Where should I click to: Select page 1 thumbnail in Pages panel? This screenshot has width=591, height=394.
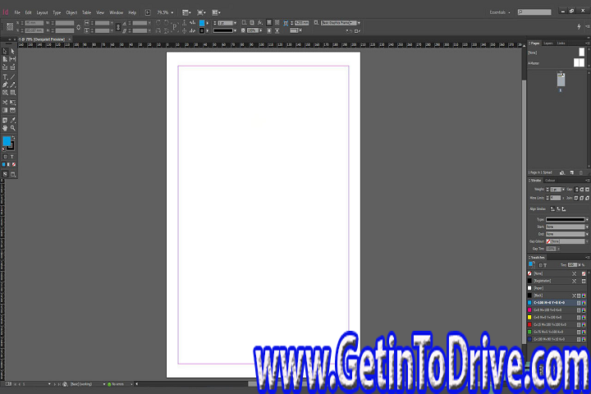[561, 80]
